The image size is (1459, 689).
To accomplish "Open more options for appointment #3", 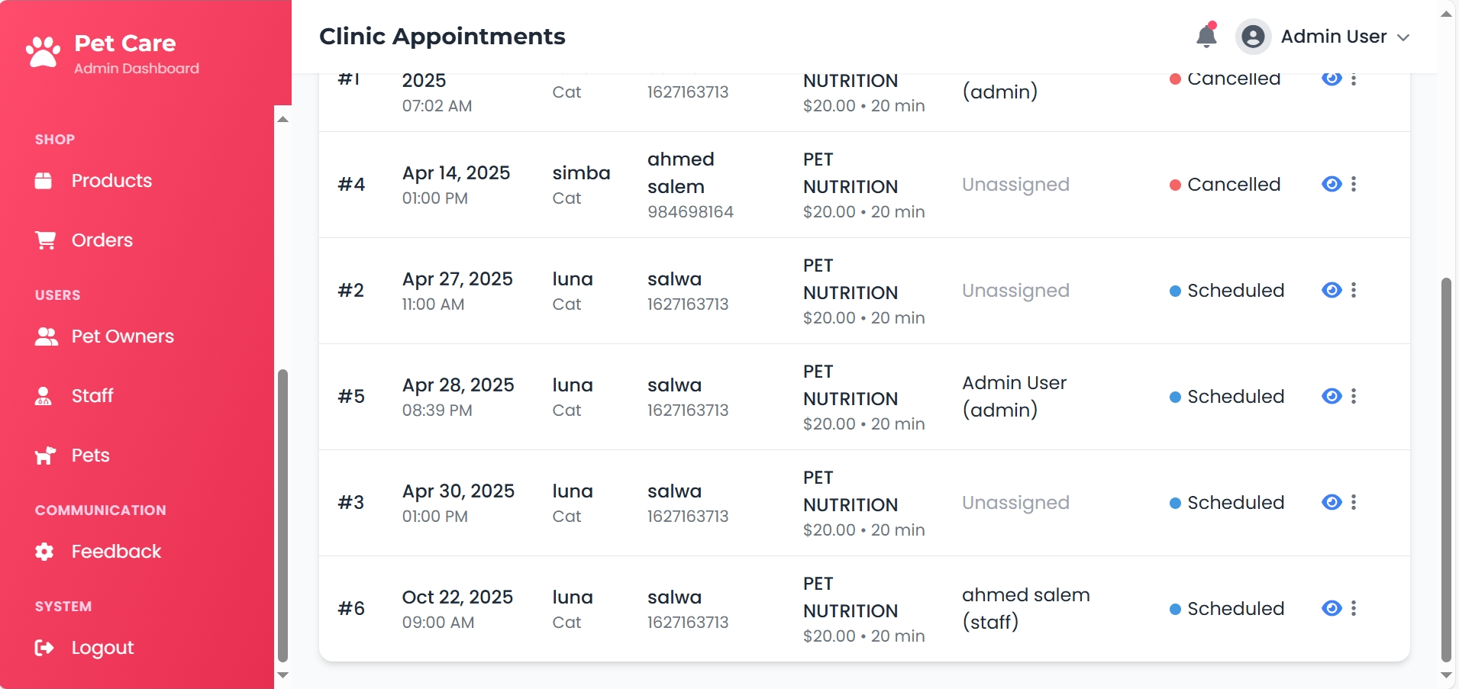I will [1354, 502].
